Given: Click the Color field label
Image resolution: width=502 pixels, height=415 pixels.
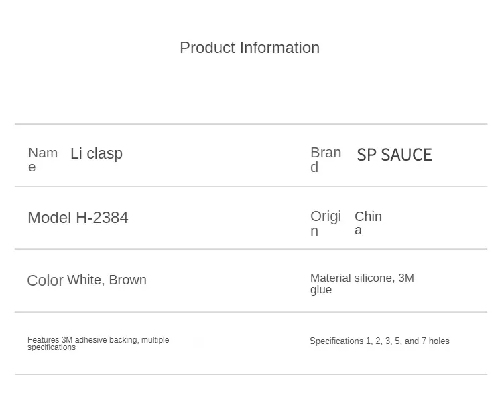Looking at the screenshot, I should 45,280.
